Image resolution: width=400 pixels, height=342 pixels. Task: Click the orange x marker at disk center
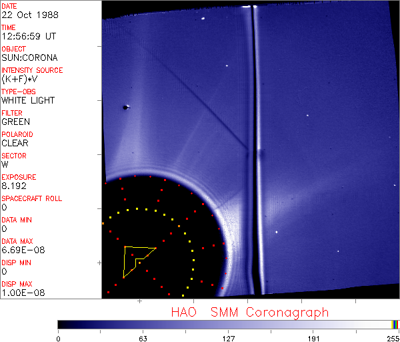[179, 226]
